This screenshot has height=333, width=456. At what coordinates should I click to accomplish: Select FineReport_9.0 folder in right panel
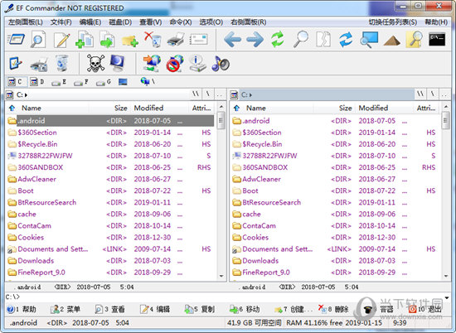tap(335, 273)
